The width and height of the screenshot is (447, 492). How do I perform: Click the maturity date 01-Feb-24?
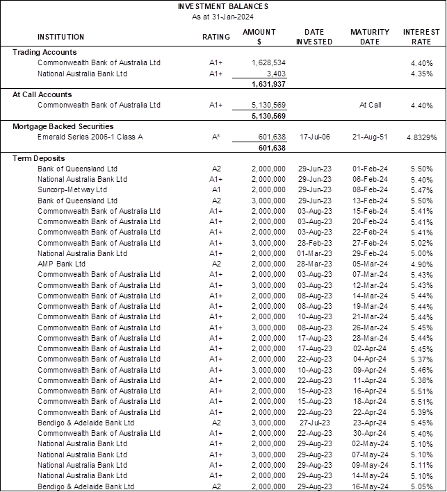coord(370,169)
